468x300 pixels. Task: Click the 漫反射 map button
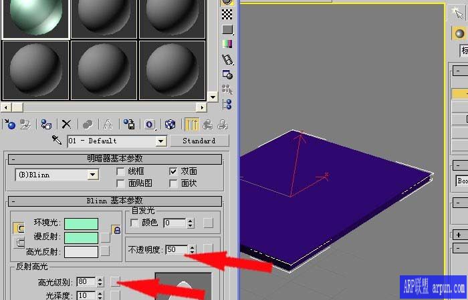(105, 237)
